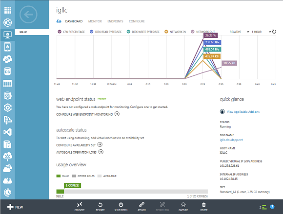Open the notifications list icon in the bottom bar
This screenshot has width=283, height=214.
coord(264,207)
